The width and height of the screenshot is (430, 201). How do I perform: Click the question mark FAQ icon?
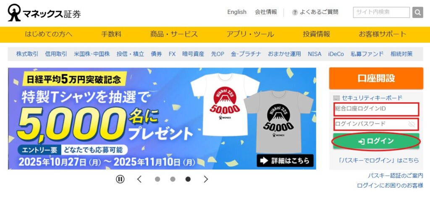tap(295, 12)
